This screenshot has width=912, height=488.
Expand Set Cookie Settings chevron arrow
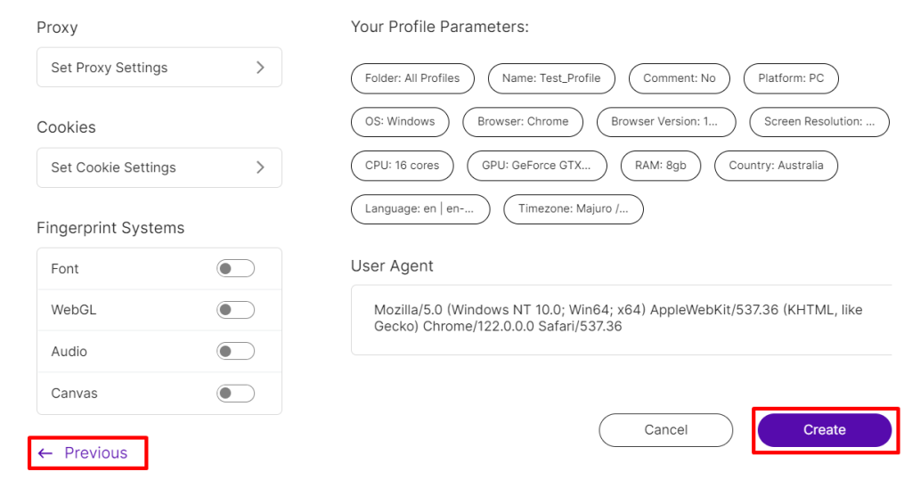(x=260, y=167)
